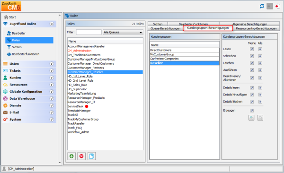
Task: Collapse the Zugriff und Rollen group
Action: [52, 24]
